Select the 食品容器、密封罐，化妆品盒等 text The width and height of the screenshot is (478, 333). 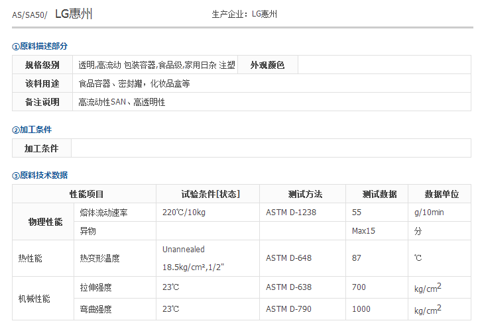(x=134, y=83)
